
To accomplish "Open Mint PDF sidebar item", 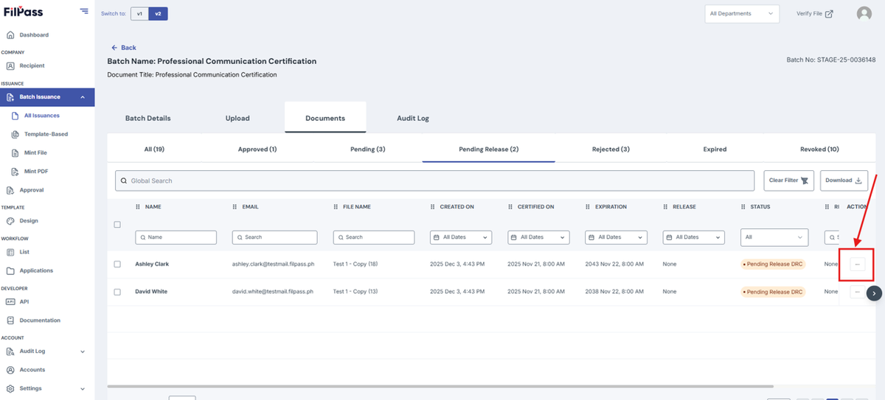I will [36, 171].
